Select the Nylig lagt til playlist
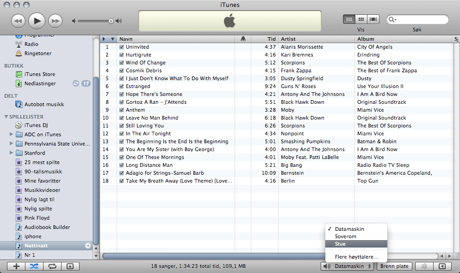Screen dimensions: 460x273 click(x=39, y=199)
